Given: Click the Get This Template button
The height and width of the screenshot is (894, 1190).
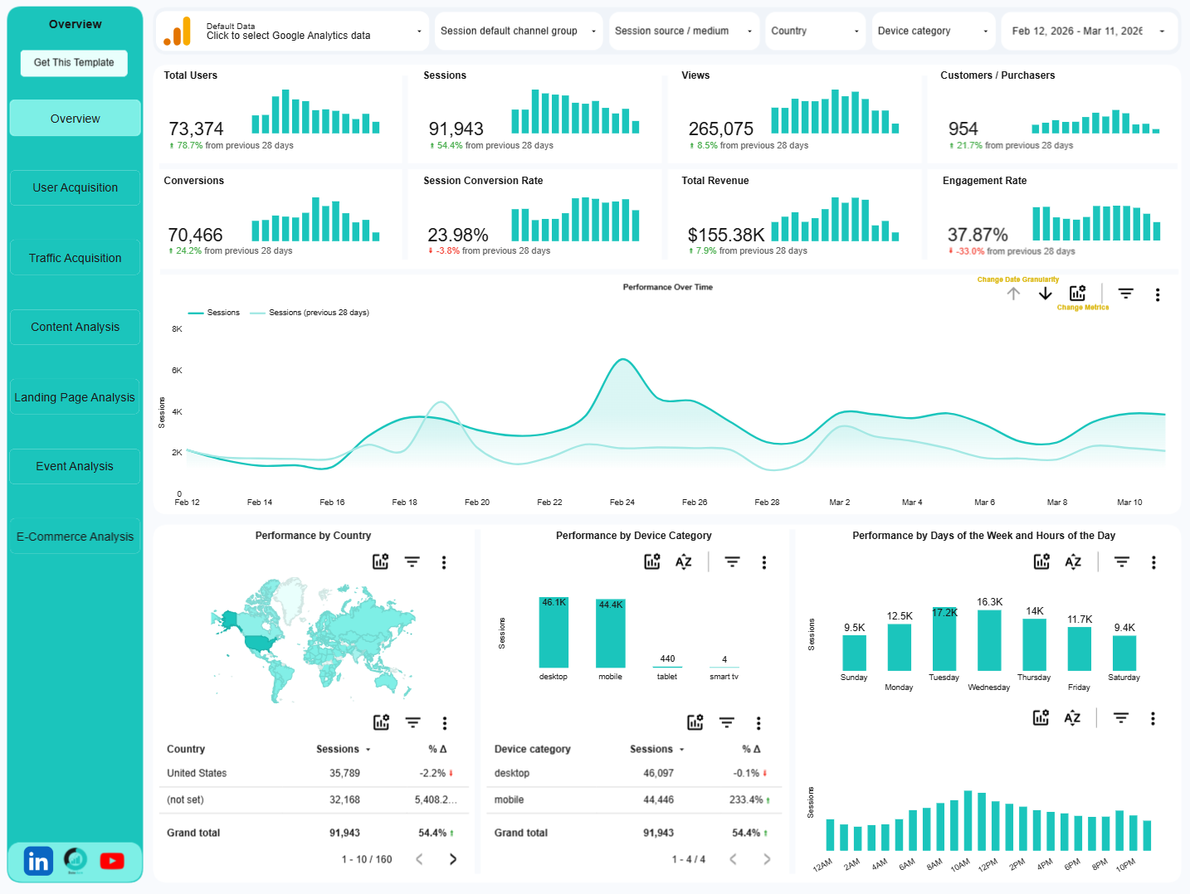Looking at the screenshot, I should [x=73, y=62].
